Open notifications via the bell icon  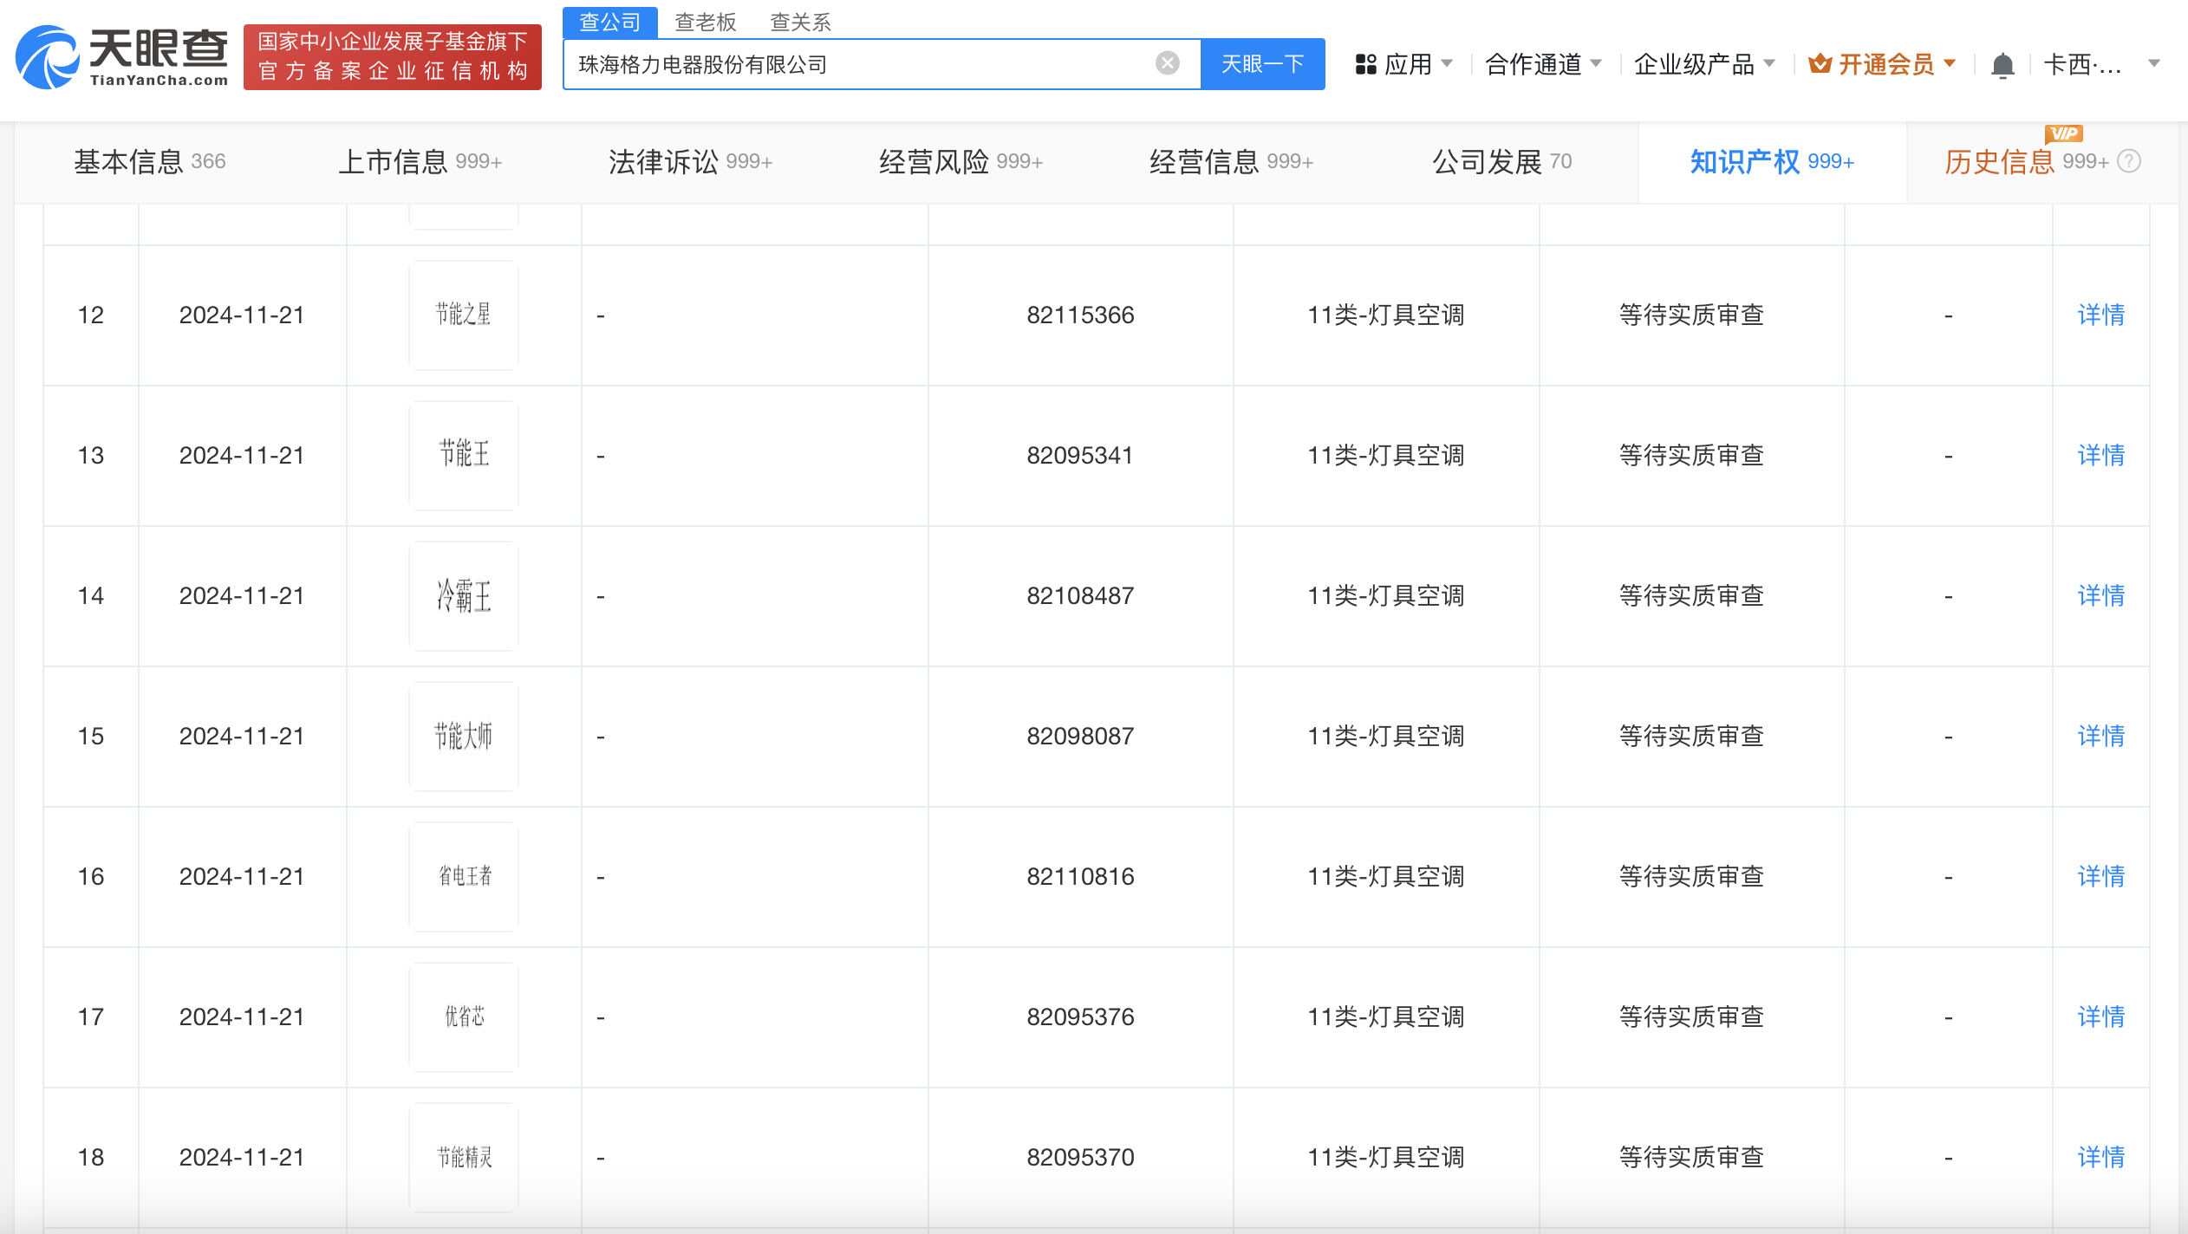[x=2002, y=63]
